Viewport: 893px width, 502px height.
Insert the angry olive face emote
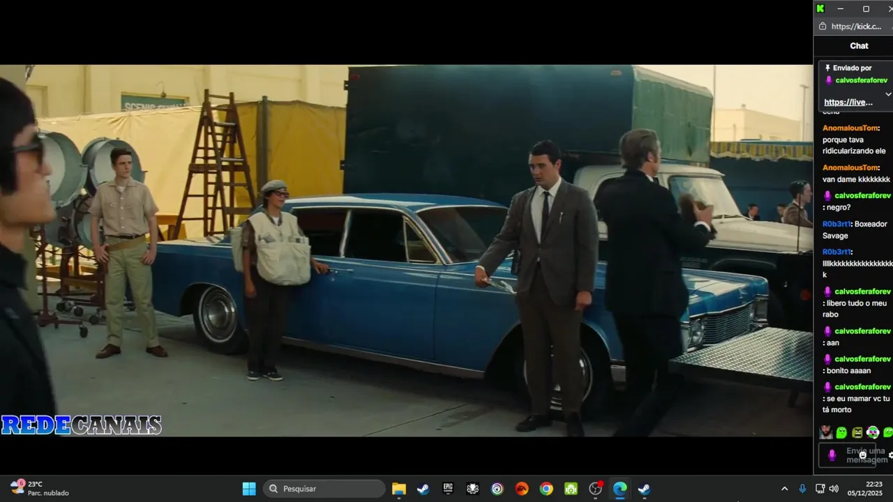click(x=857, y=433)
